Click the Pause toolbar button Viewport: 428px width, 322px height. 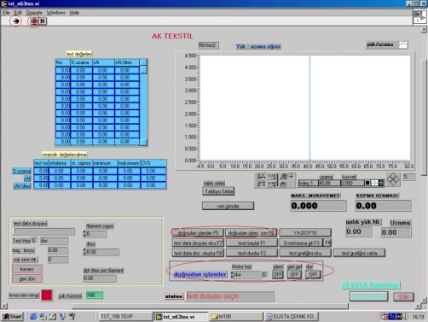43,21
